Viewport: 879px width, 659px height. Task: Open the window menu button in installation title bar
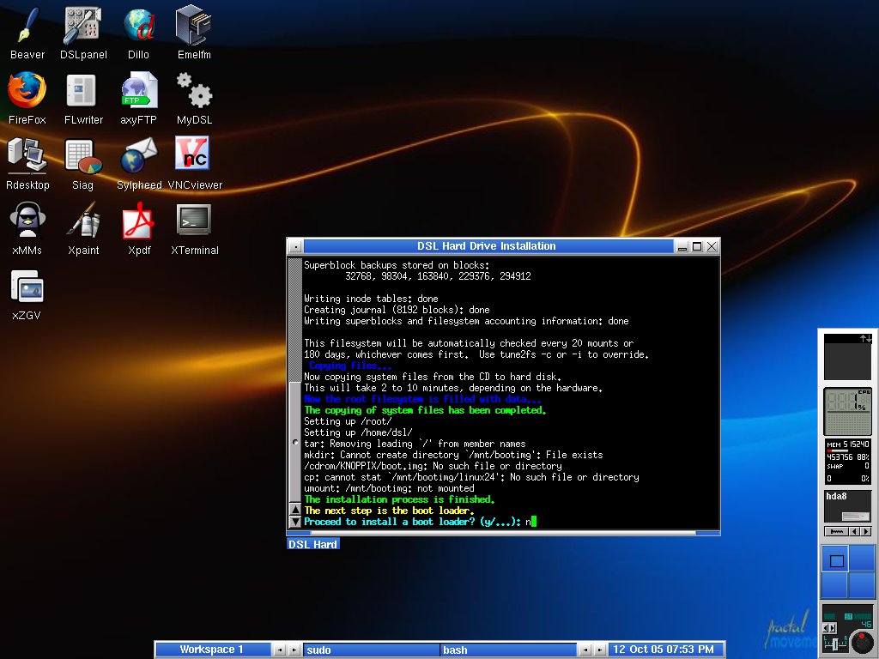[295, 246]
